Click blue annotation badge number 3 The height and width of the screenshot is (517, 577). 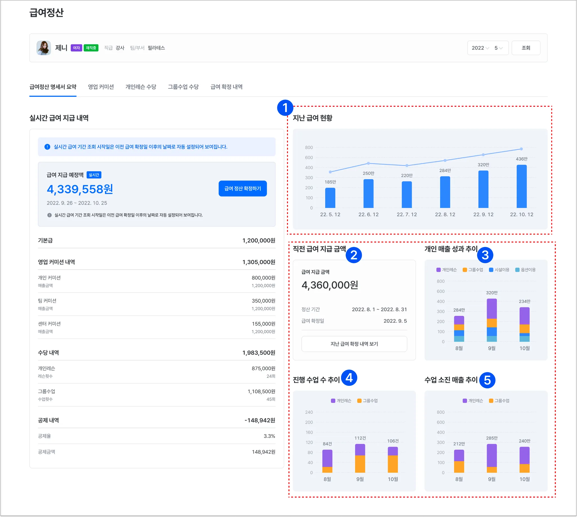(485, 255)
